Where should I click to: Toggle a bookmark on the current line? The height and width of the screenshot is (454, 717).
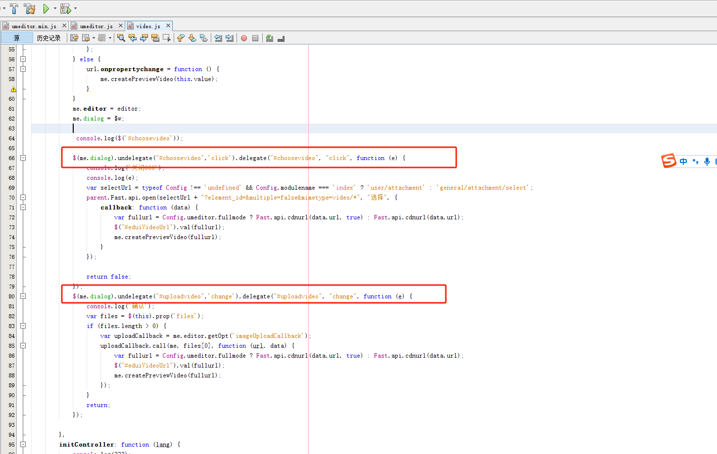203,38
